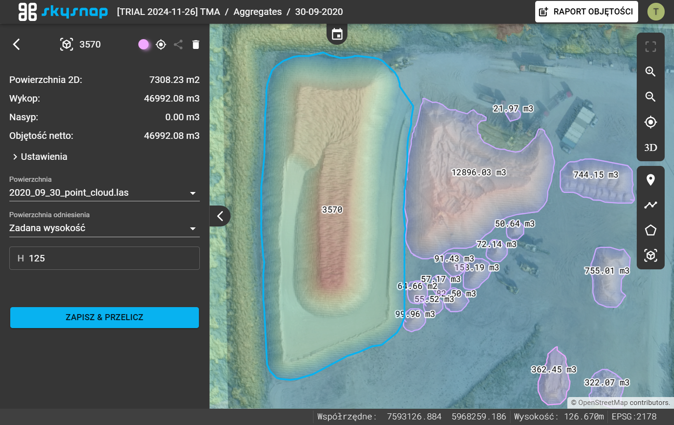The image size is (674, 425).
Task: Select the 72.14 m3 stockpile label
Action: pos(497,244)
